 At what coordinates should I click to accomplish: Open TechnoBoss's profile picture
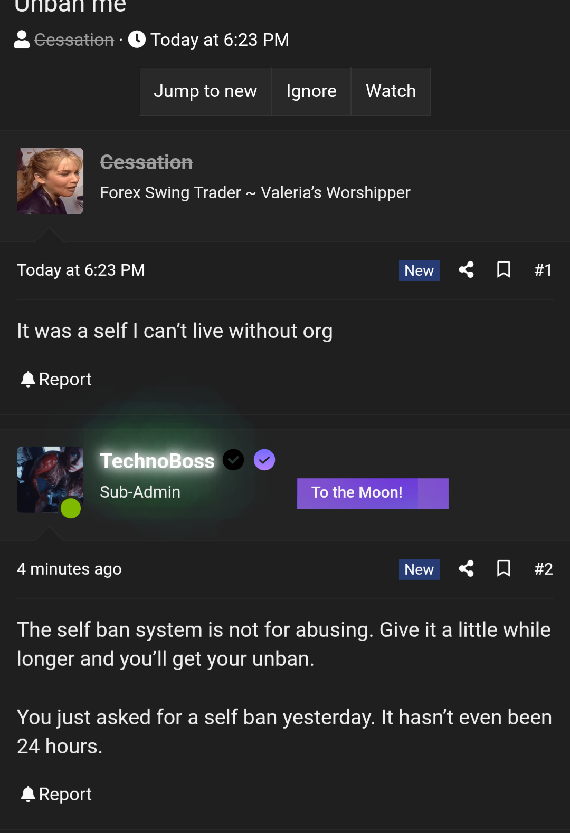(x=50, y=480)
